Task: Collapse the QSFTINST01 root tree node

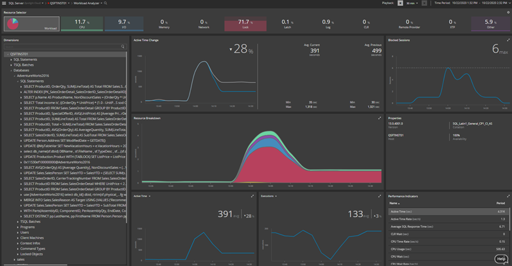Action: pyautogui.click(x=8, y=54)
